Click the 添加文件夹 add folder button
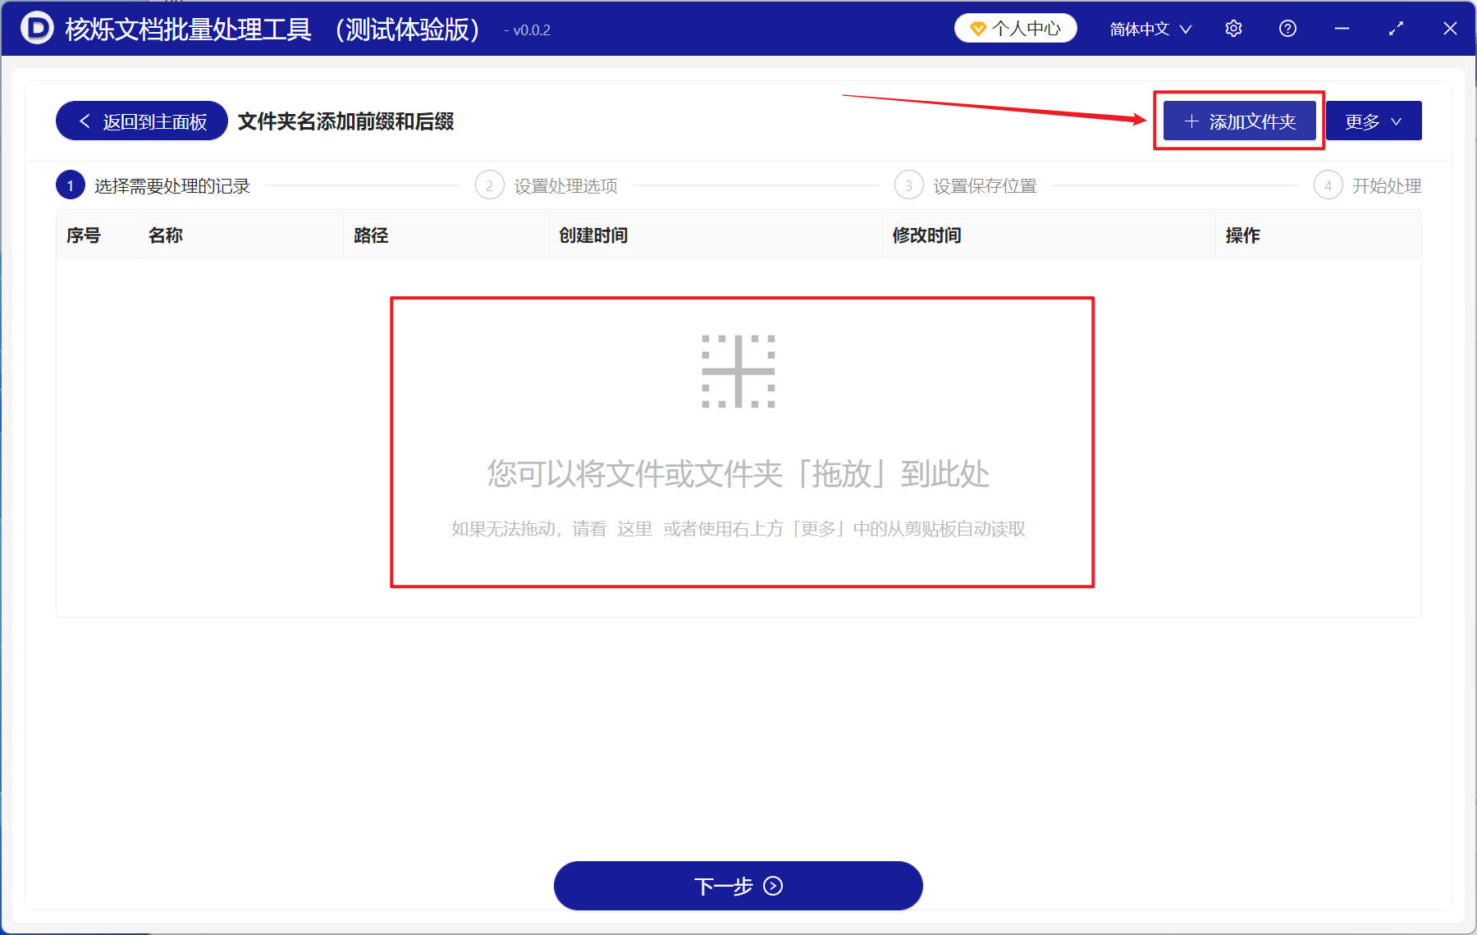1477x935 pixels. pos(1240,121)
